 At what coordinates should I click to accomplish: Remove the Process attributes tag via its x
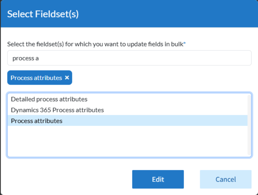point(67,78)
